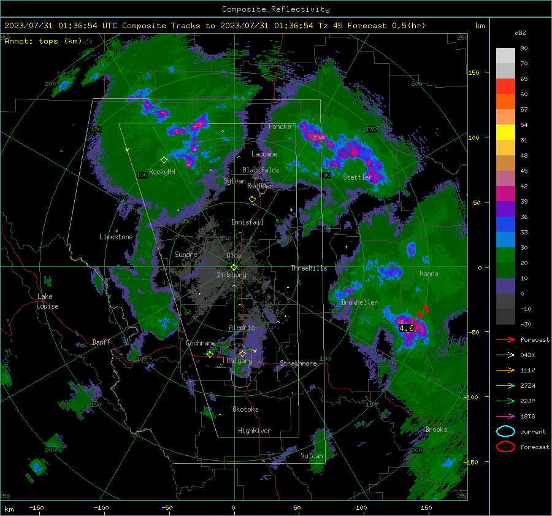Click the HighRiver city label
Screen dimensions: 552x516
click(255, 431)
